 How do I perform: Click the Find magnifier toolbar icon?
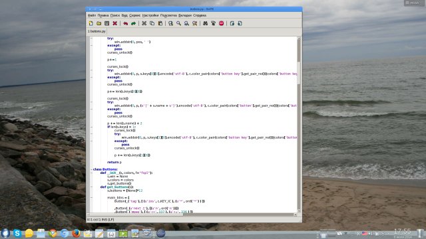(x=178, y=24)
